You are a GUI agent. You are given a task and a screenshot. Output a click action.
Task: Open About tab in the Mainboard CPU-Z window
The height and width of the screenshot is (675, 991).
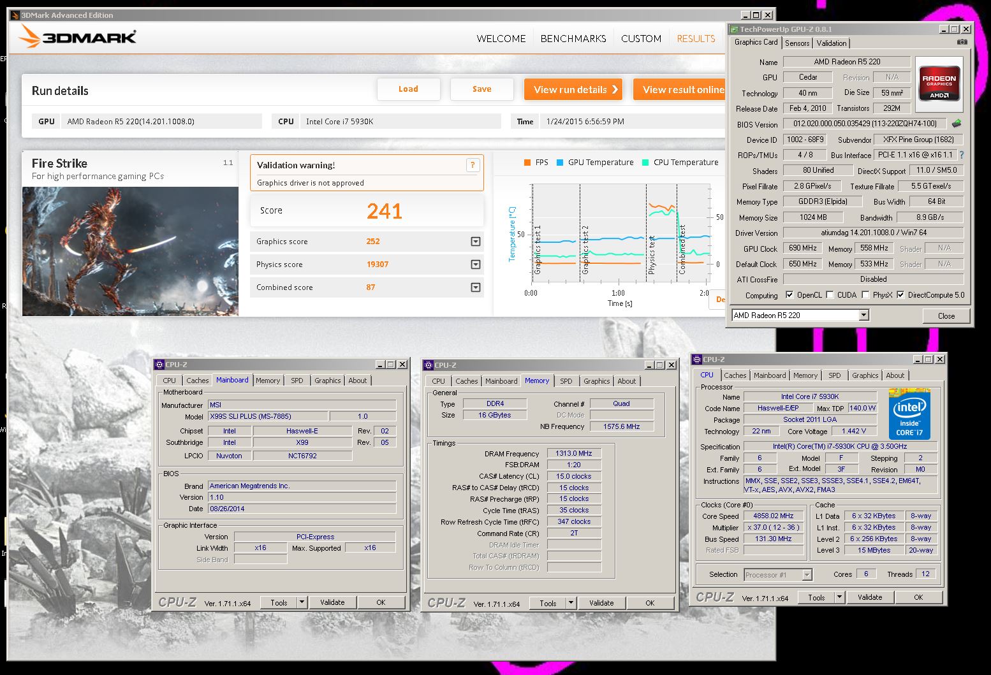pos(357,381)
